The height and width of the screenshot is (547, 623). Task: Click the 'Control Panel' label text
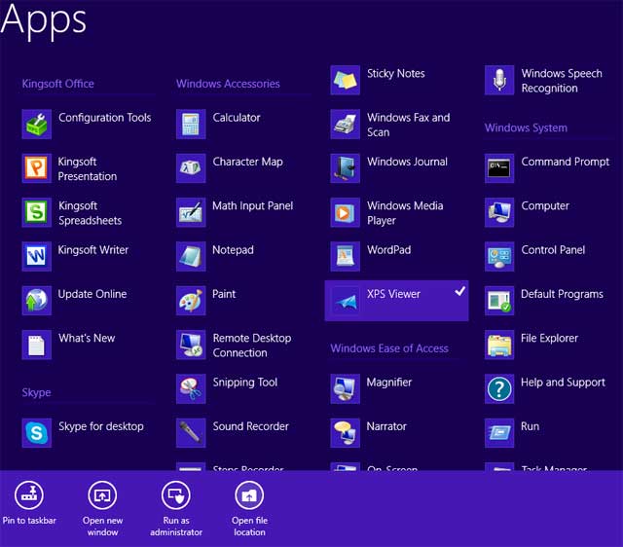coord(553,250)
